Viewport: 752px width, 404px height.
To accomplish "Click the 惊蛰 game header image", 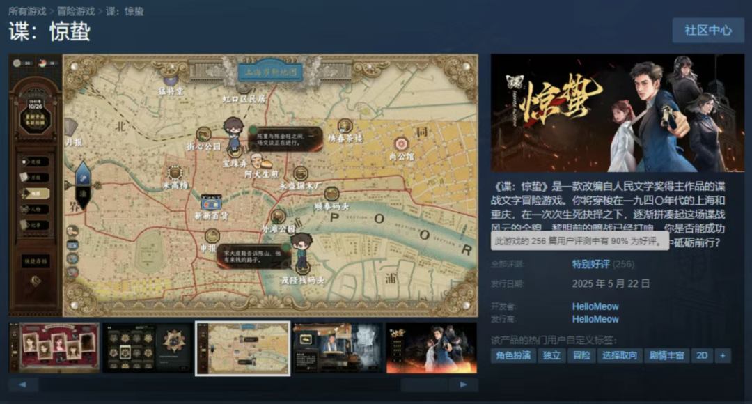I will (x=618, y=113).
